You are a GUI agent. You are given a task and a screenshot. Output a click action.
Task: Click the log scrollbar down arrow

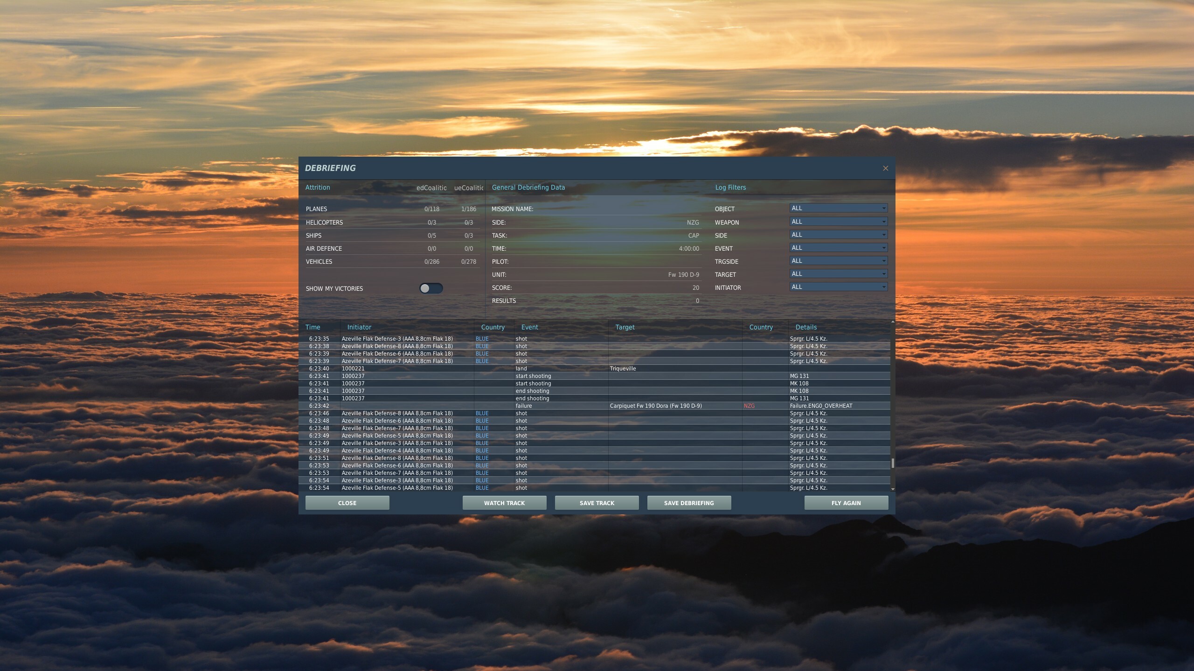[x=893, y=489]
